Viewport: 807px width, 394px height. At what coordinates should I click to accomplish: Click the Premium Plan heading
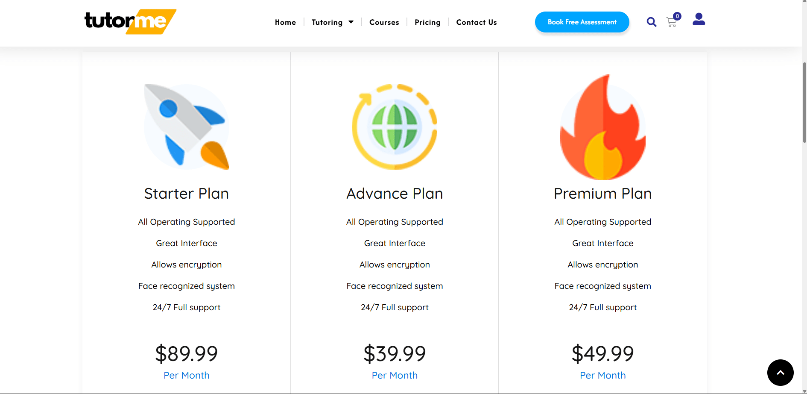click(602, 194)
